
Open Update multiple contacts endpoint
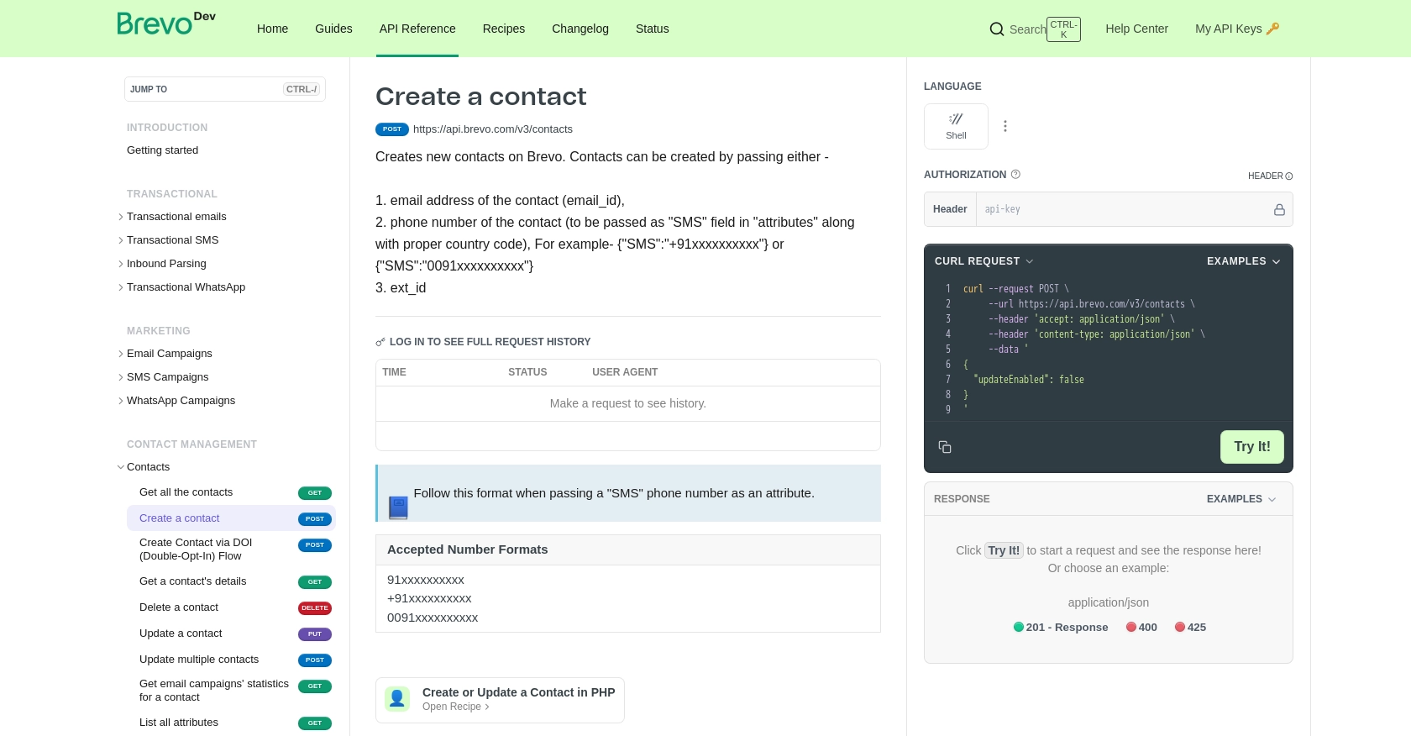point(199,660)
